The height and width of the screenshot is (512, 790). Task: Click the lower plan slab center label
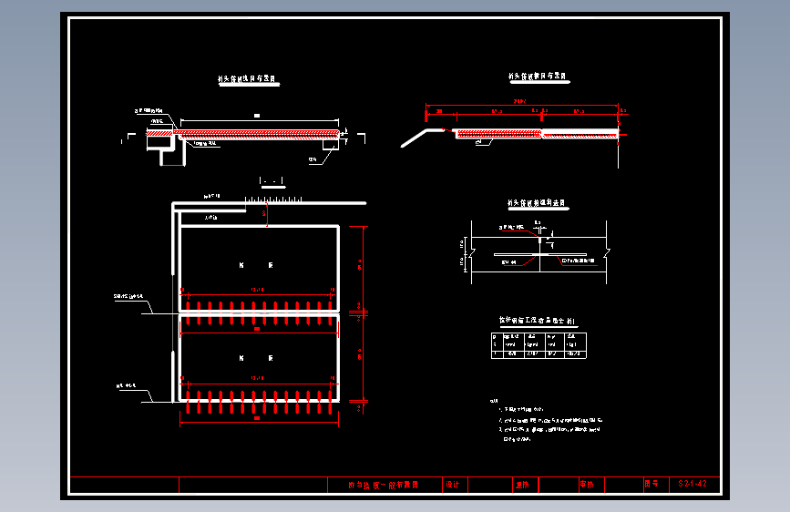[x=256, y=358]
